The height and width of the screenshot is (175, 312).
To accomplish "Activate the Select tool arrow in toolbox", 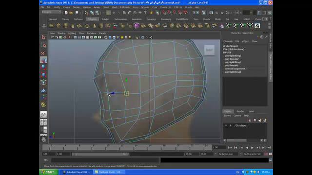I will pyautogui.click(x=43, y=37).
